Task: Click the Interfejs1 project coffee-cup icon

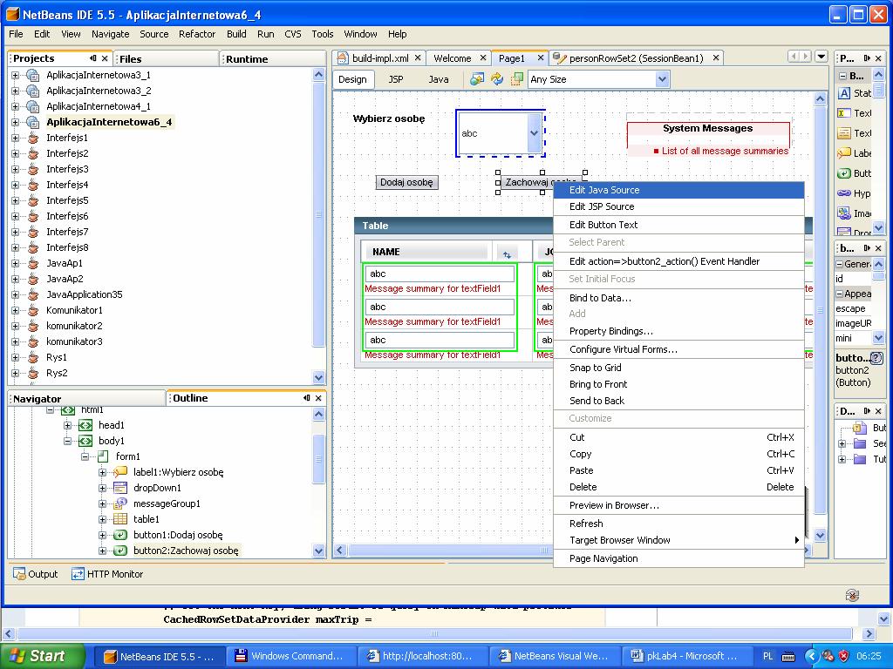Action: point(33,138)
